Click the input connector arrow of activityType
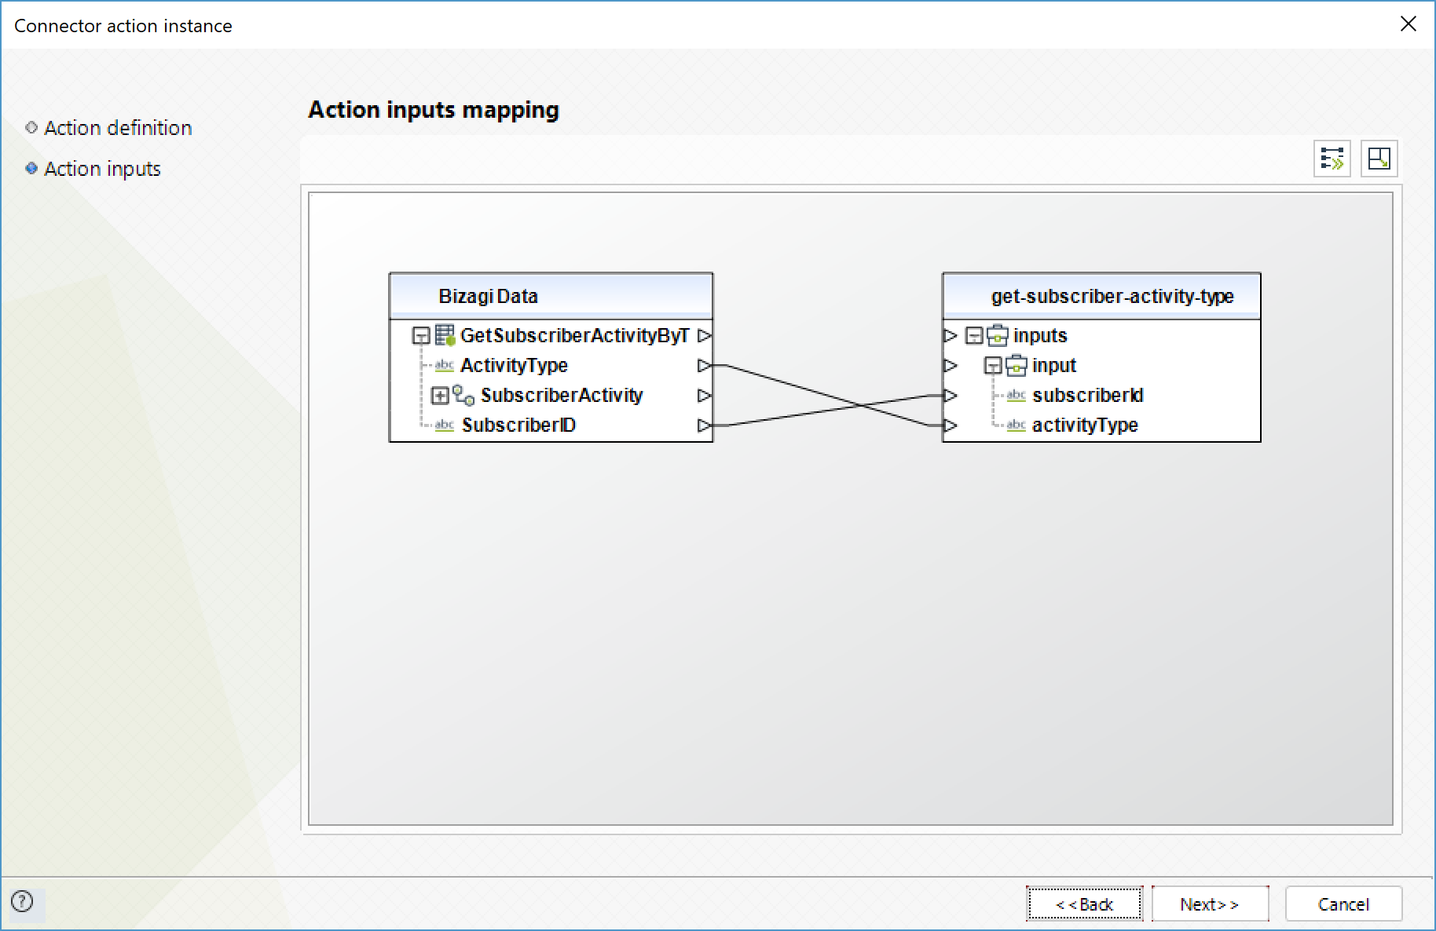Image resolution: width=1436 pixels, height=931 pixels. pyautogui.click(x=951, y=425)
